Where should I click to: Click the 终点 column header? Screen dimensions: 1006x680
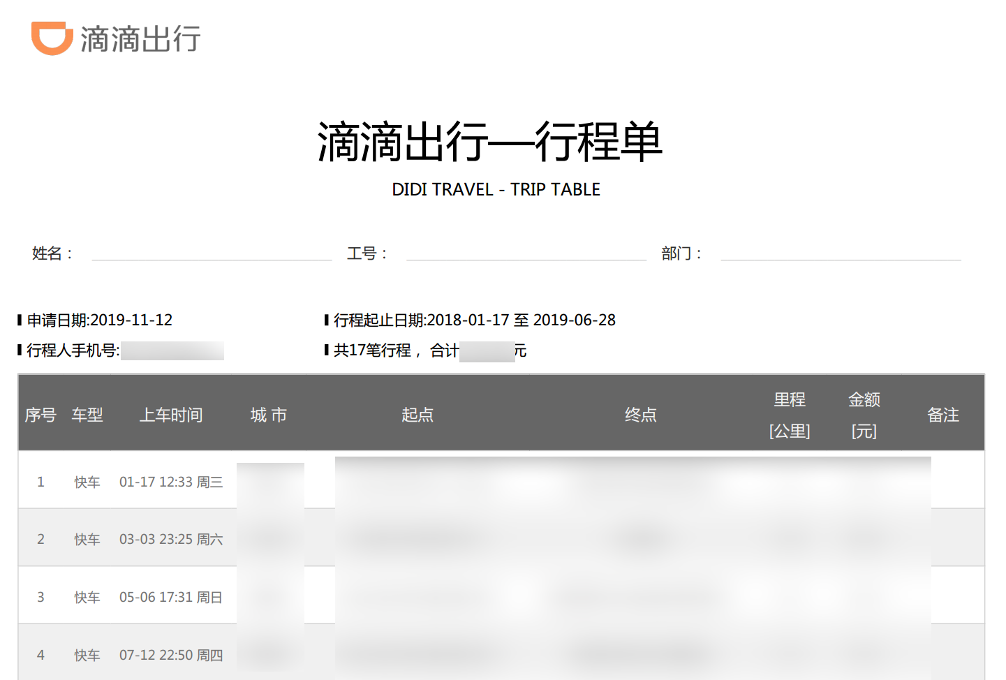click(641, 415)
